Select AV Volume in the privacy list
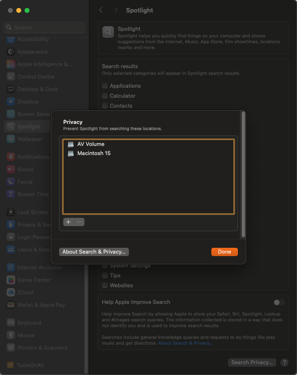This screenshot has height=375, width=297. [148, 144]
